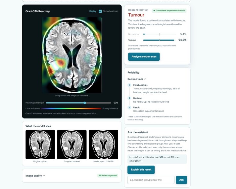The height and width of the screenshot is (189, 236).
Task: Click the Explain this result button
Action: tap(141, 170)
